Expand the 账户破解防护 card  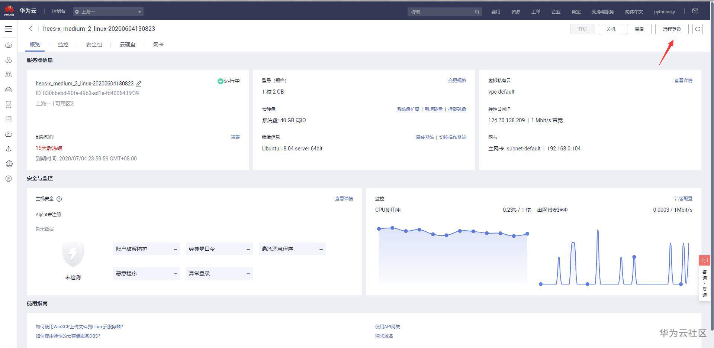pyautogui.click(x=147, y=249)
